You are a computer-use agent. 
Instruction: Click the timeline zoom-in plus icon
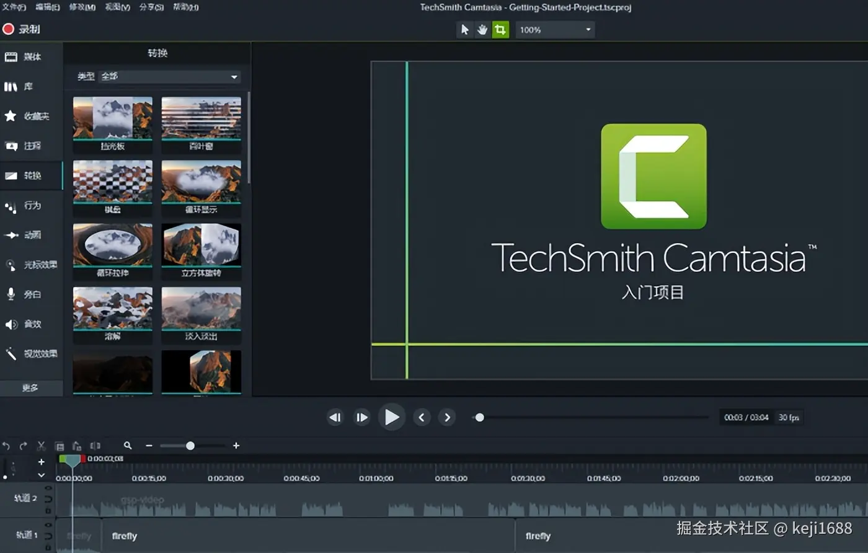(236, 446)
